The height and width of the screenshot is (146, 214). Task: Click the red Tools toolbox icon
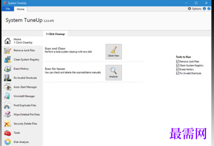point(8,133)
